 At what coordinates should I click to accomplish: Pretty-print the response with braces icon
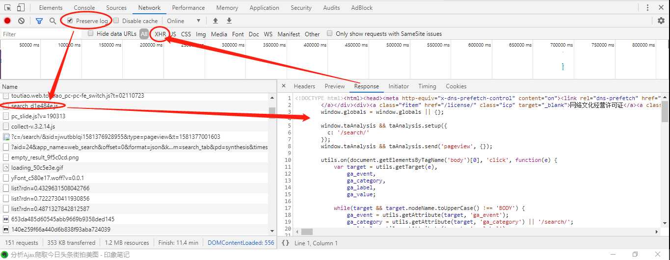pyautogui.click(x=285, y=243)
